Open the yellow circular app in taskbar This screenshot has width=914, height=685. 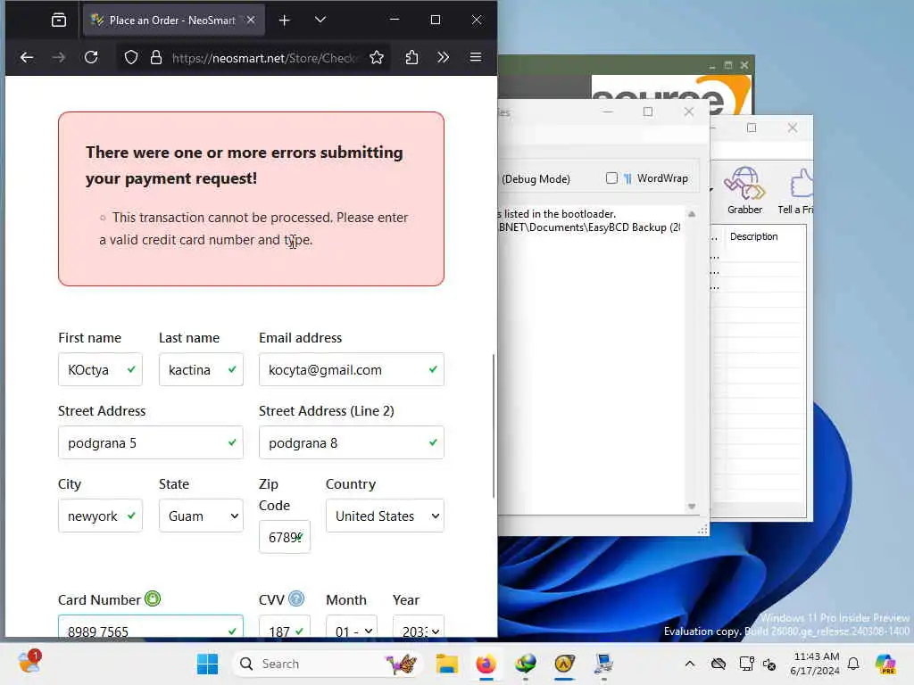tap(564, 664)
